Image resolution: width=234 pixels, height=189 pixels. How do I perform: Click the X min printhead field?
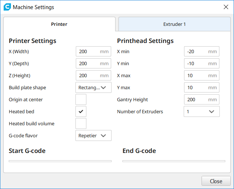197,51
